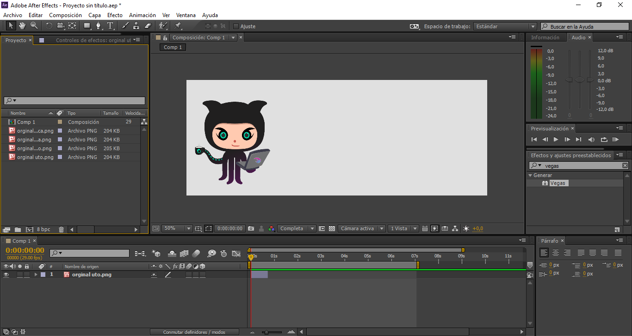Image resolution: width=632 pixels, height=336 pixels.
Task: Select the Puppet Pin tool
Action: point(178,26)
